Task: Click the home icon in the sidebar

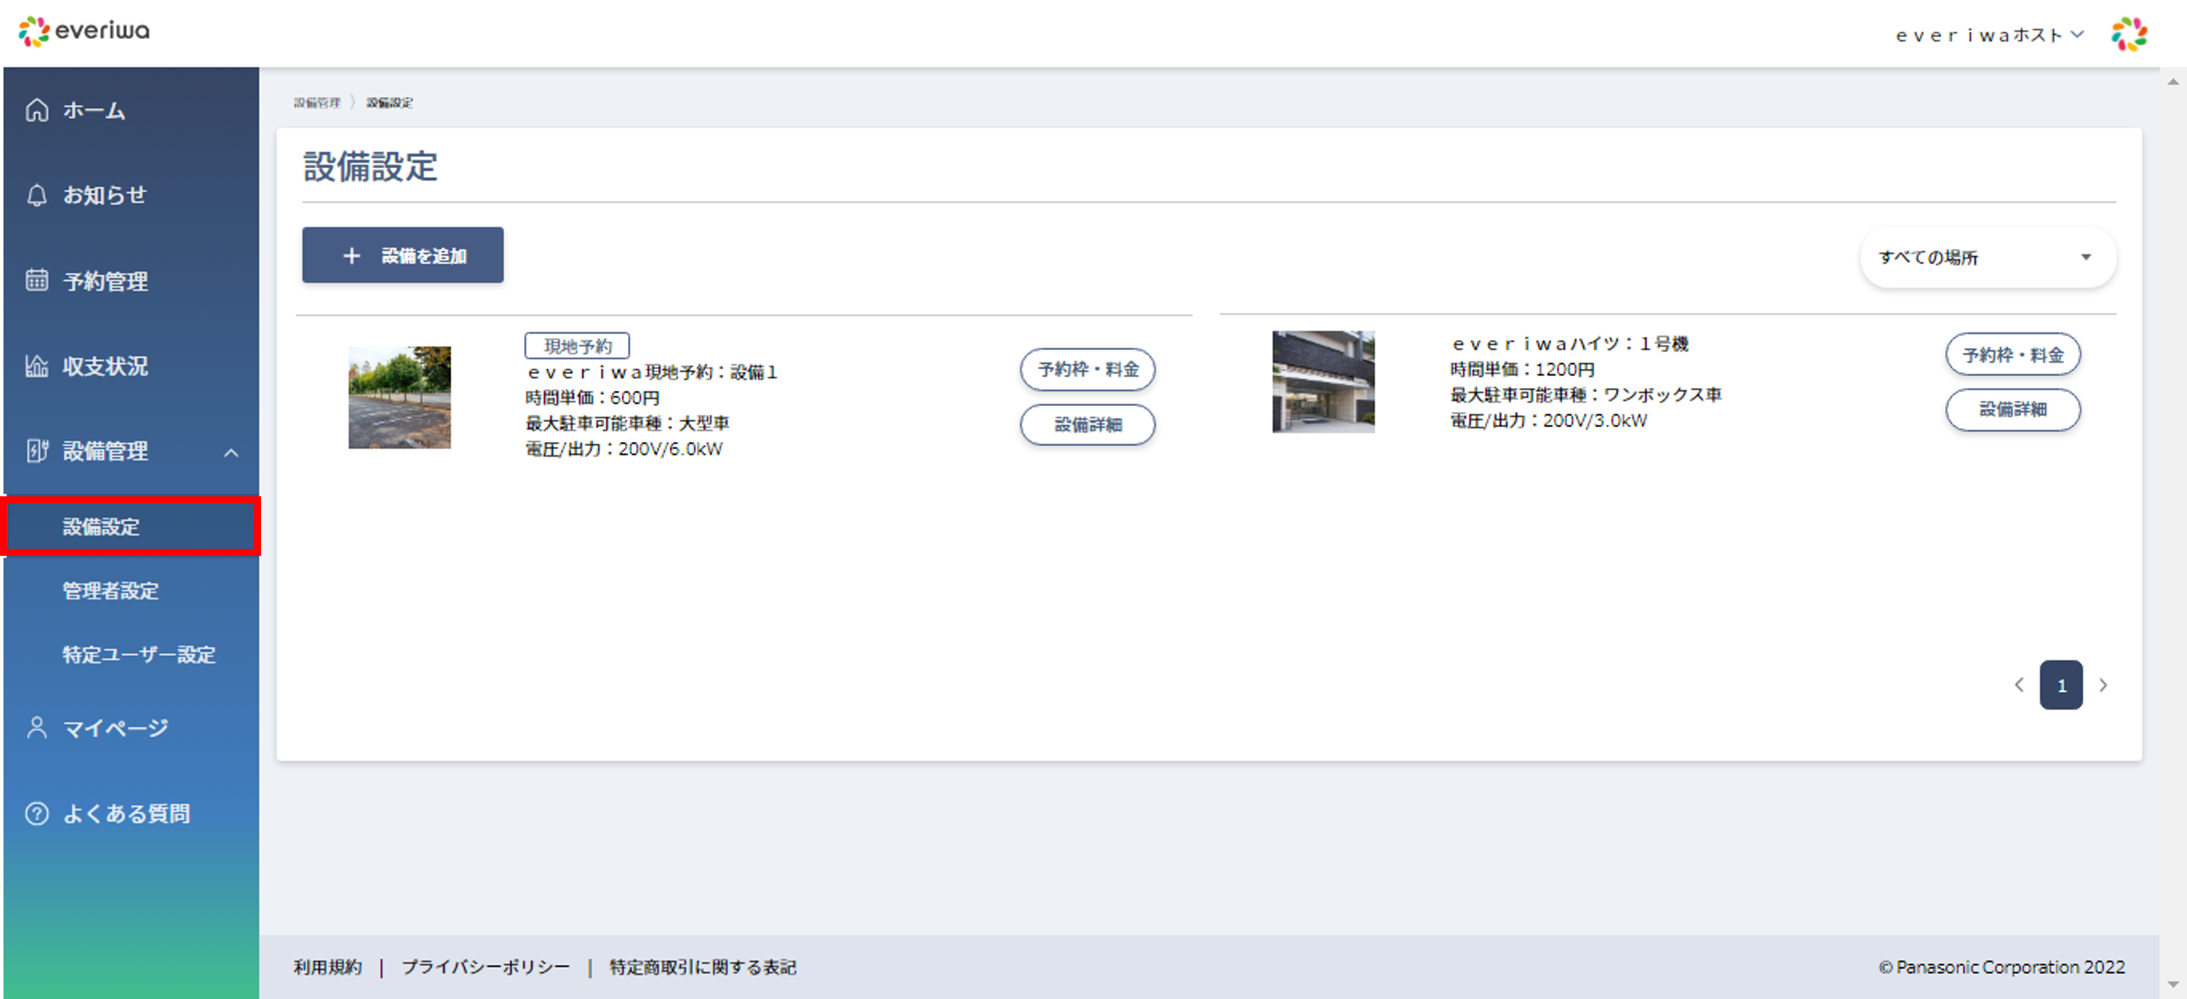Action: pos(37,110)
